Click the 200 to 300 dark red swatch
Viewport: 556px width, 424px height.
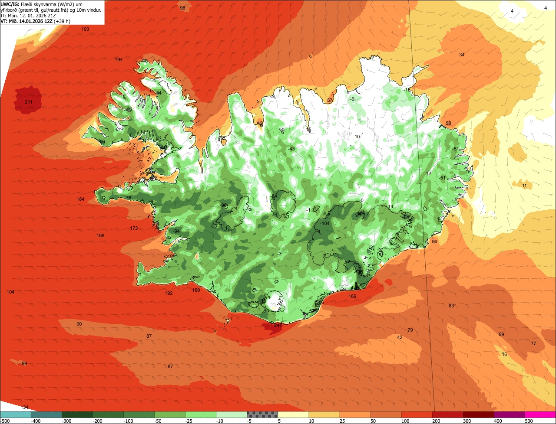pyautogui.click(x=447, y=414)
